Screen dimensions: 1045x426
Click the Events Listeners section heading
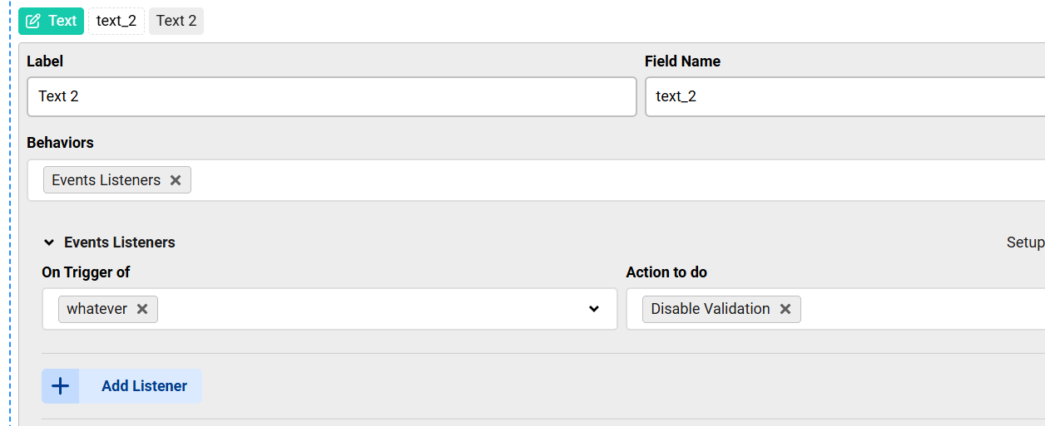(x=120, y=242)
